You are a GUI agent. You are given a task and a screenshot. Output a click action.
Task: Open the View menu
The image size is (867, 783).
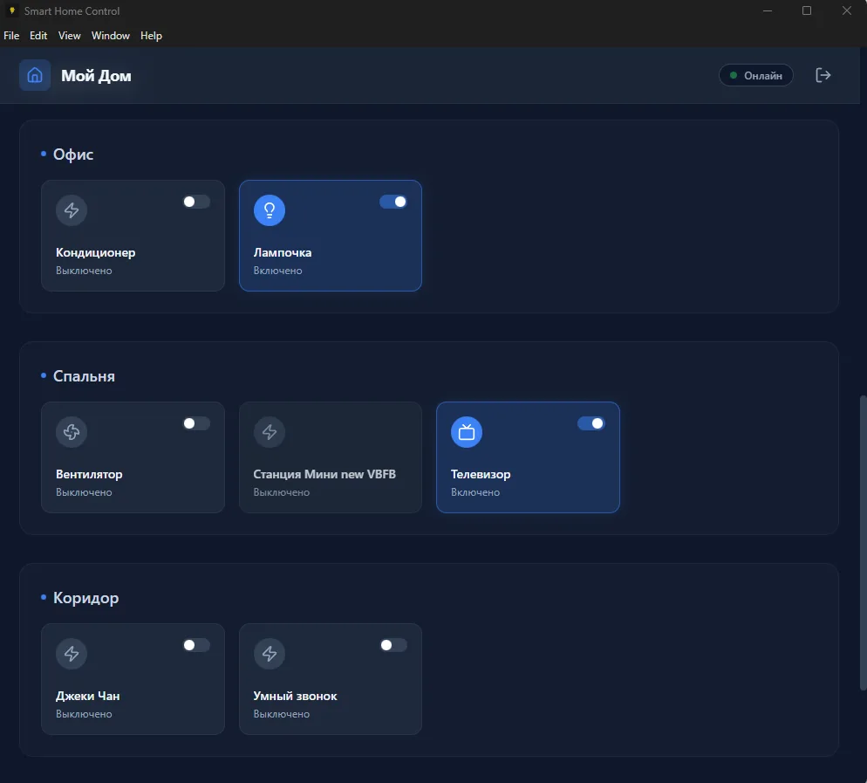pos(70,36)
